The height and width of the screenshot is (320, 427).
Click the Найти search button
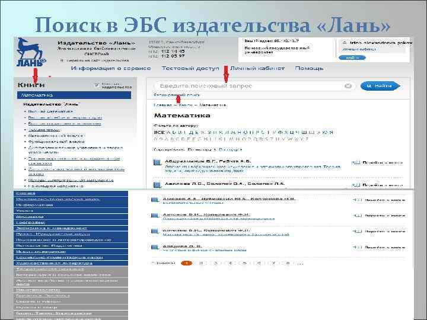click(x=380, y=86)
